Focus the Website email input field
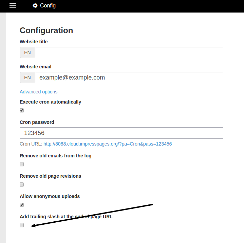Viewport: 244px width, 243px height. point(129,78)
